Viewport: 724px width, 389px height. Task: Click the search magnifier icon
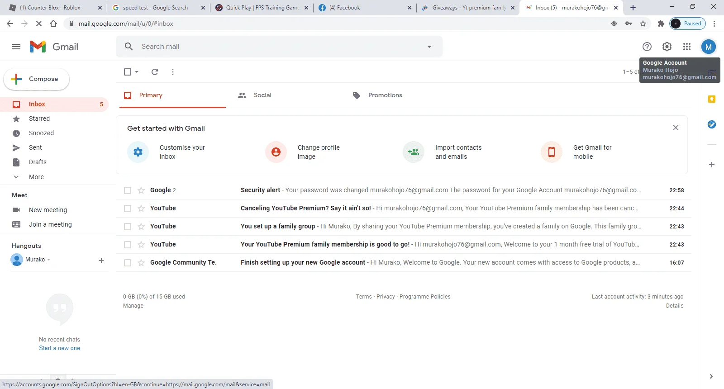(x=129, y=47)
